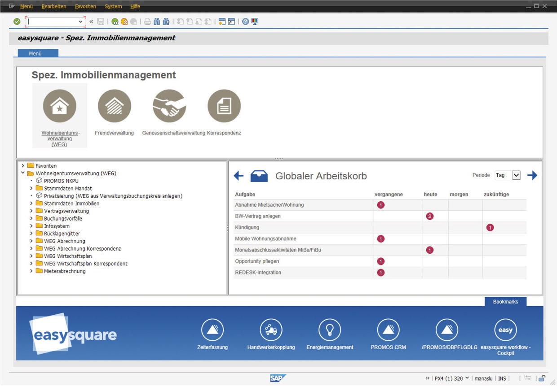Open the Wohneigentumsverwaltung (WEG) module icon
This screenshot has height=386, width=557.
(x=60, y=106)
